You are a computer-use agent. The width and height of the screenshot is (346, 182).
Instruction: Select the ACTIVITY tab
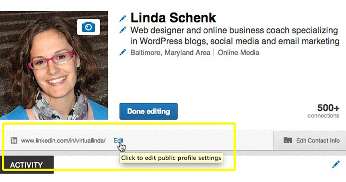27,165
